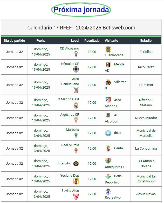Click the Calendario 1ª RFEF title bar
The width and height of the screenshot is (164, 203).
coord(81,28)
